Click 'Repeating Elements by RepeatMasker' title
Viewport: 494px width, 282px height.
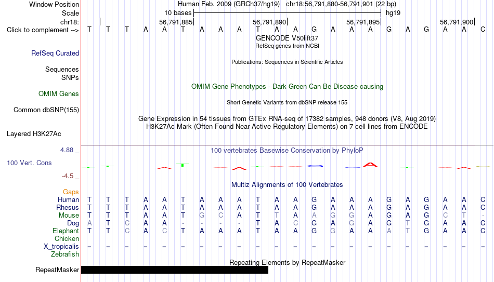(287, 262)
